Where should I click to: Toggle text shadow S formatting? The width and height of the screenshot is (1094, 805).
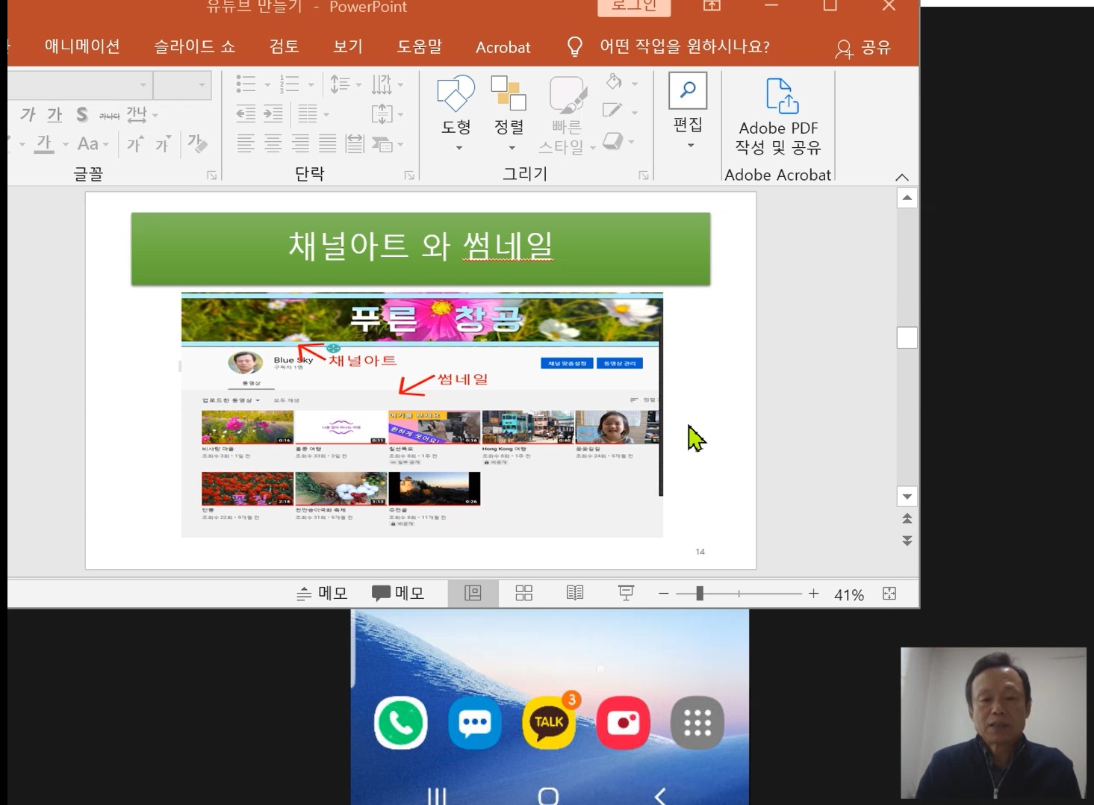[x=81, y=115]
